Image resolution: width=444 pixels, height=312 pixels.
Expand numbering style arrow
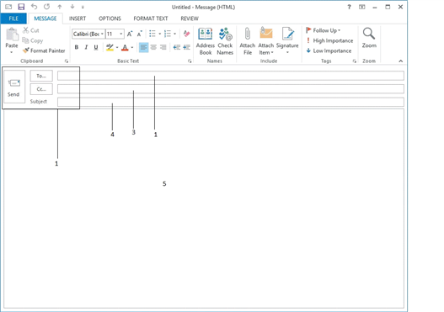pyautogui.click(x=175, y=34)
